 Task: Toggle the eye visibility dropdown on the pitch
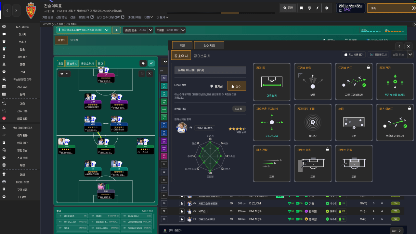pos(64,74)
